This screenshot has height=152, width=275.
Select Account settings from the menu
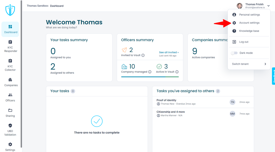[x=249, y=23]
